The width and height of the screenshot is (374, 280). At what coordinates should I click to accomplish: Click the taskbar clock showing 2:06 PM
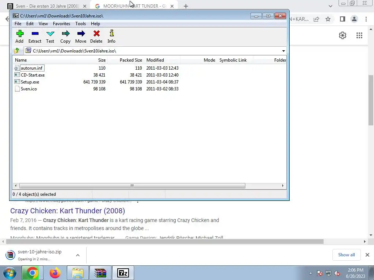(355, 273)
